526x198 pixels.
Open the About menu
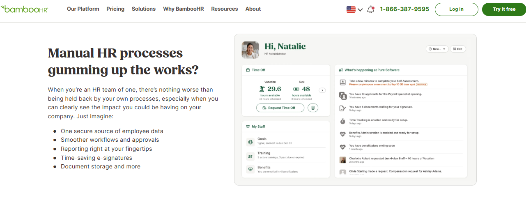click(253, 9)
